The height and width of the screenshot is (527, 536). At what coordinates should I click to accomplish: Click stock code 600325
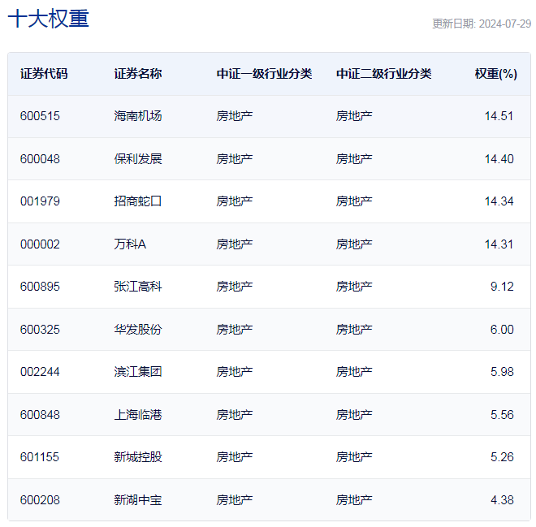[x=40, y=330]
